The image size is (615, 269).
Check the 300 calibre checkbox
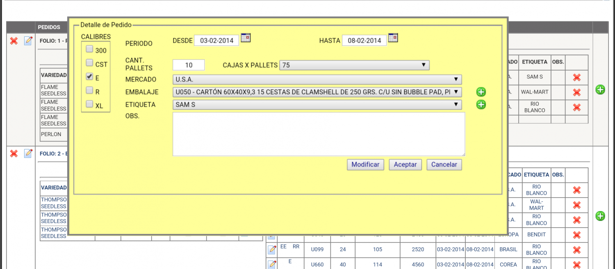[x=89, y=49]
